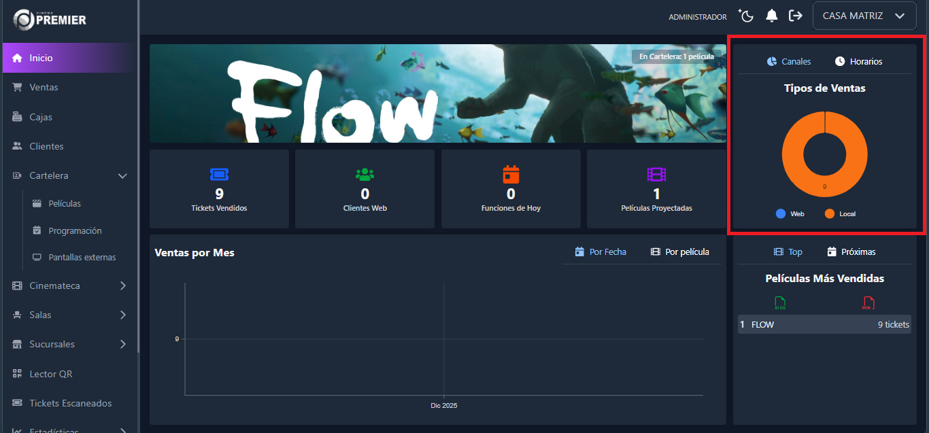Toggle dark mode moon icon
This screenshot has height=433, width=929.
[746, 16]
